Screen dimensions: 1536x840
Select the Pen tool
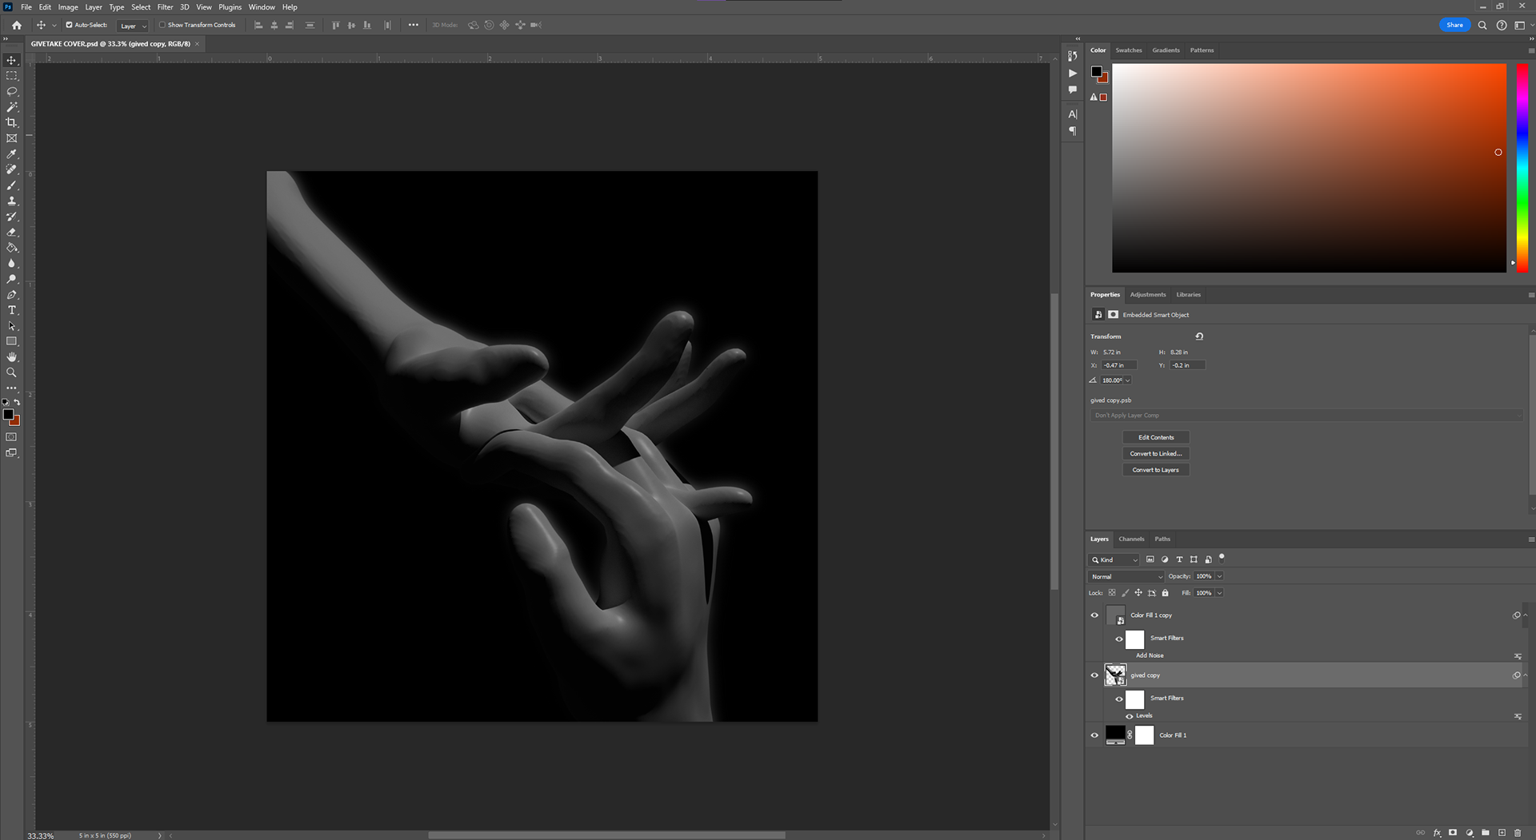point(12,295)
